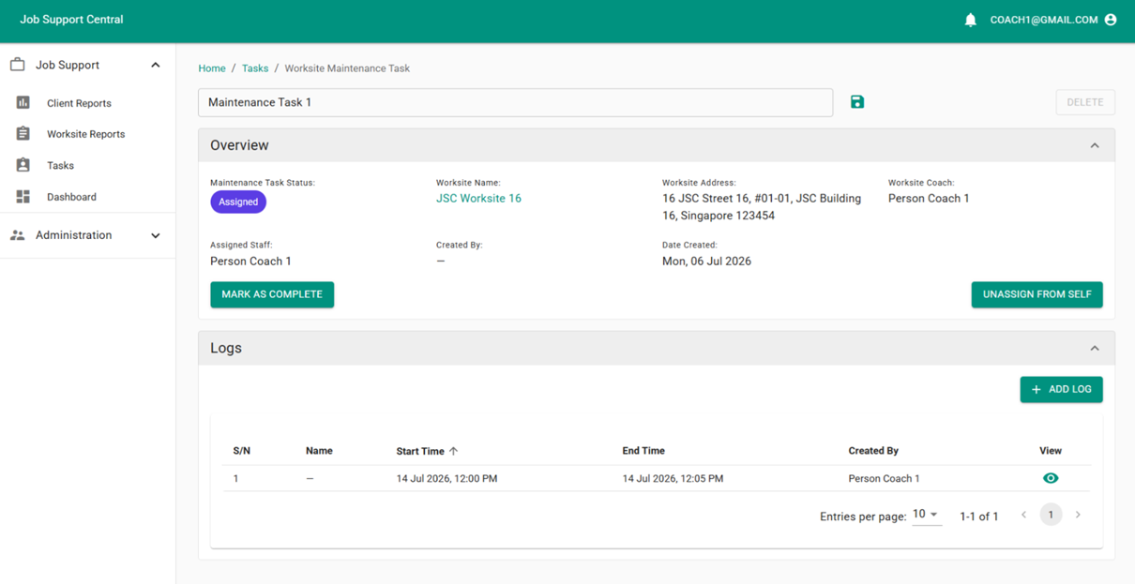Viewport: 1135px width, 584px height.
Task: Click the End Time column header
Action: coord(643,451)
